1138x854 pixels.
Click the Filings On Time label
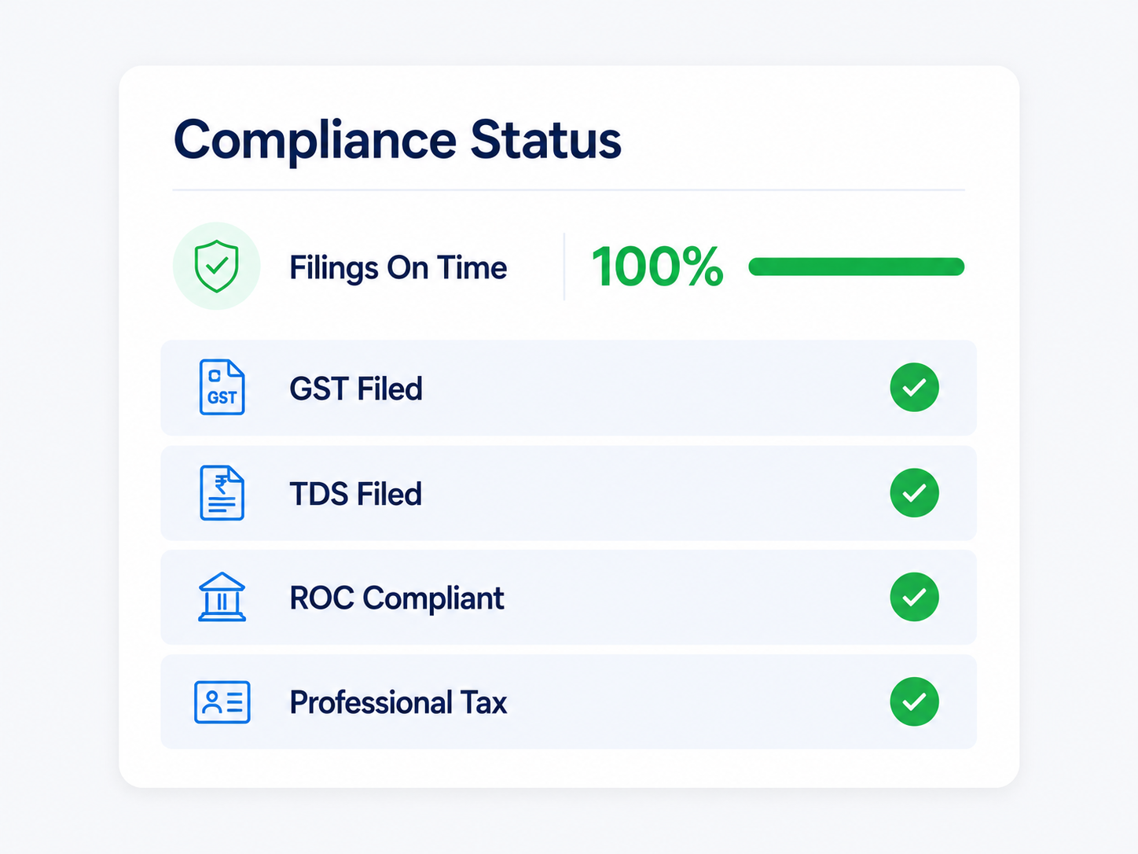(x=398, y=267)
